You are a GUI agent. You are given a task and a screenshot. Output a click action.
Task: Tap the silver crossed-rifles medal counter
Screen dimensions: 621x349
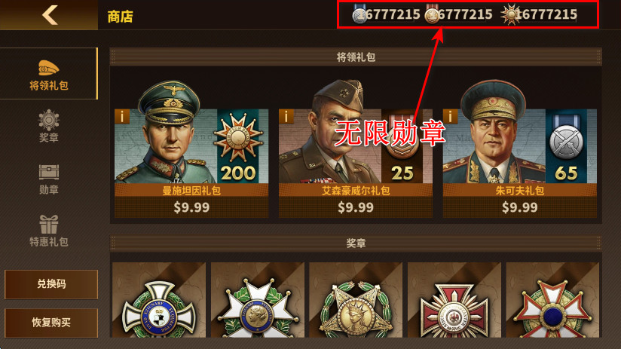click(x=386, y=14)
